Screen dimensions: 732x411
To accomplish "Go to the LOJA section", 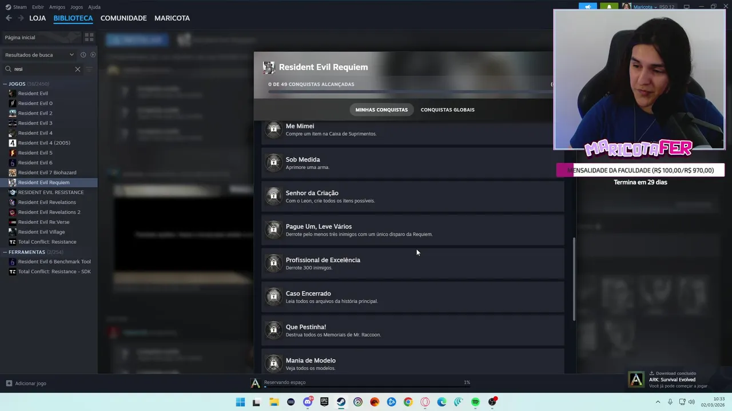I will [x=38, y=18].
